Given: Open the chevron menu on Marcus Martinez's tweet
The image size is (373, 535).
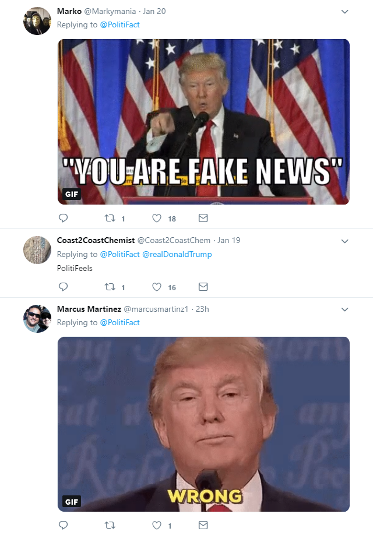Looking at the screenshot, I should [x=344, y=309].
